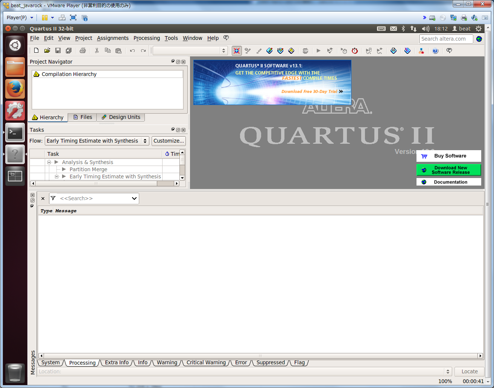The height and width of the screenshot is (388, 494).
Task: Click the Stop Processing icon
Action: coord(305,51)
